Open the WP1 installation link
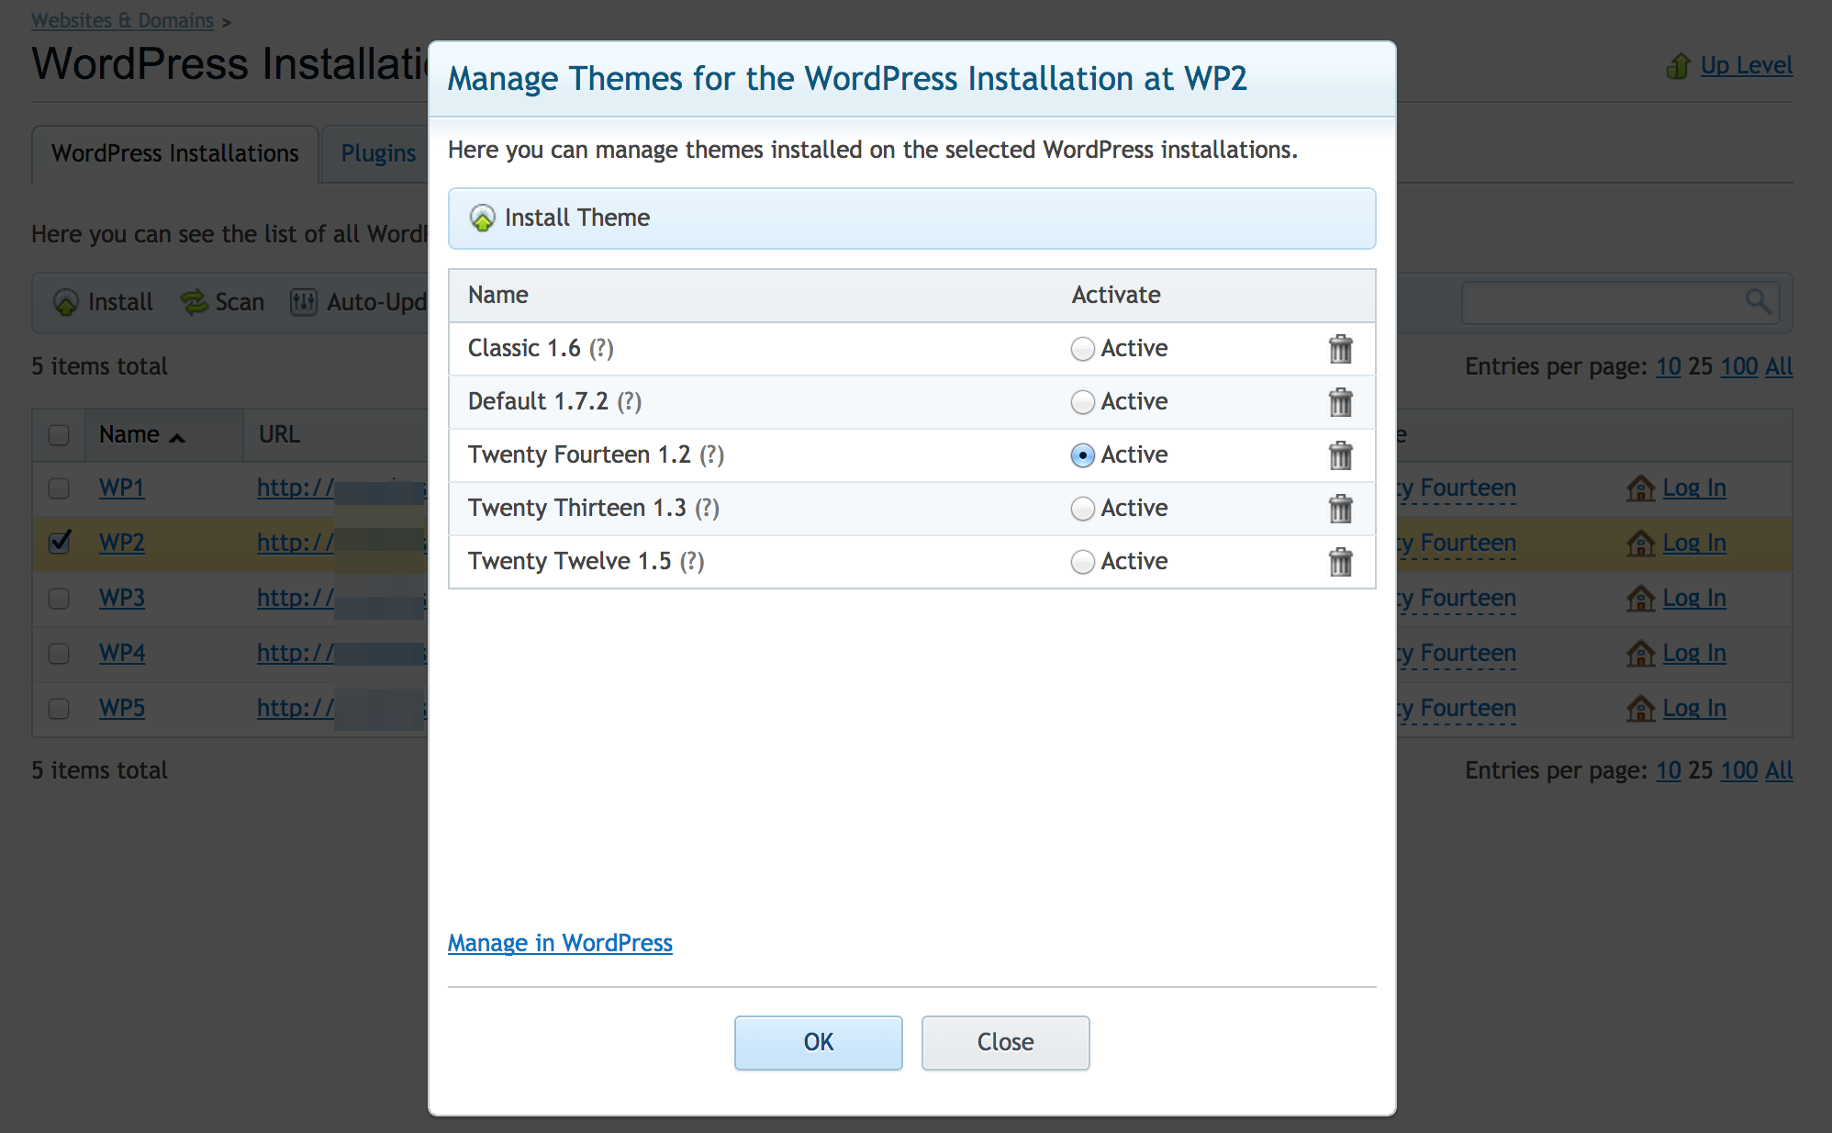Viewport: 1832px width, 1133px height. 122,488
